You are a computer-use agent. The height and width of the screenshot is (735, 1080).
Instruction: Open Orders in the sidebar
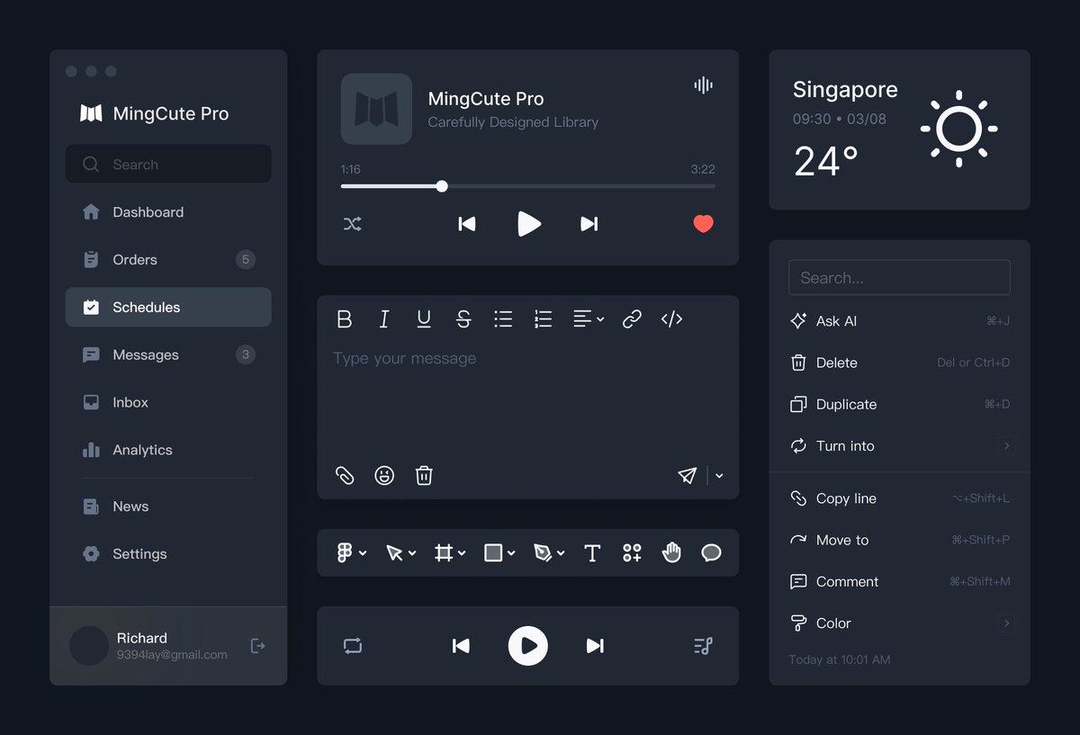point(168,260)
